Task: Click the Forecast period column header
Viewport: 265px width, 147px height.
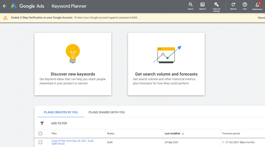Action: 231,134
